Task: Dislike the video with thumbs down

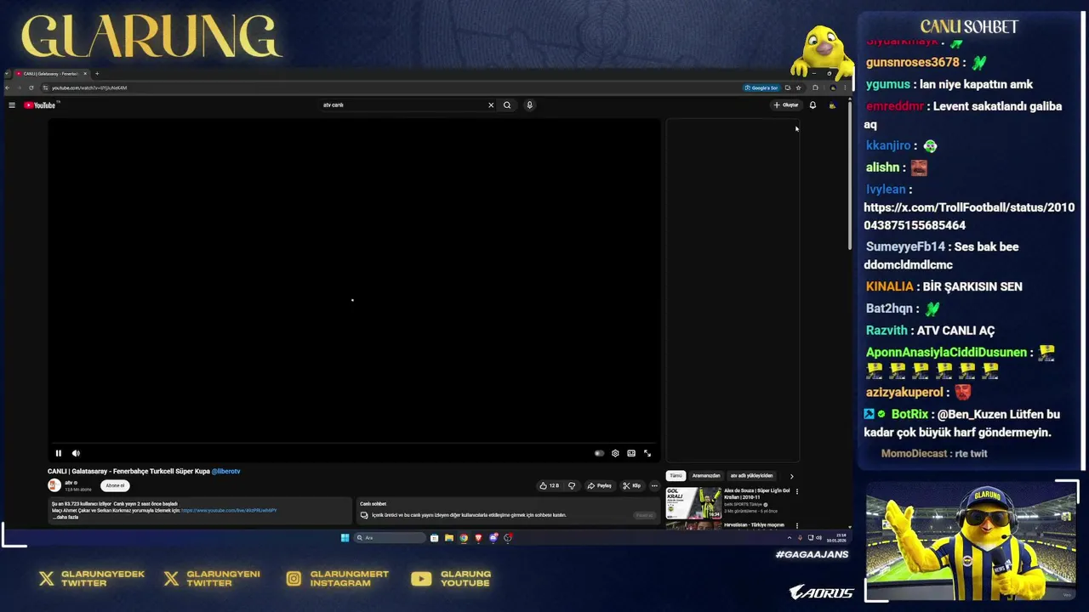Action: click(x=572, y=485)
